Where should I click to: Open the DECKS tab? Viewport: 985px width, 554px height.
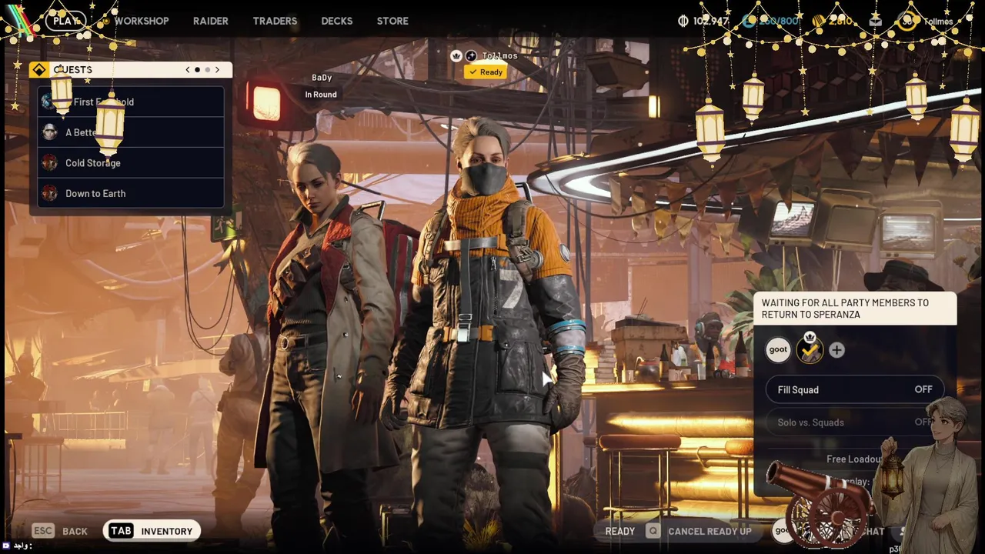tap(336, 21)
